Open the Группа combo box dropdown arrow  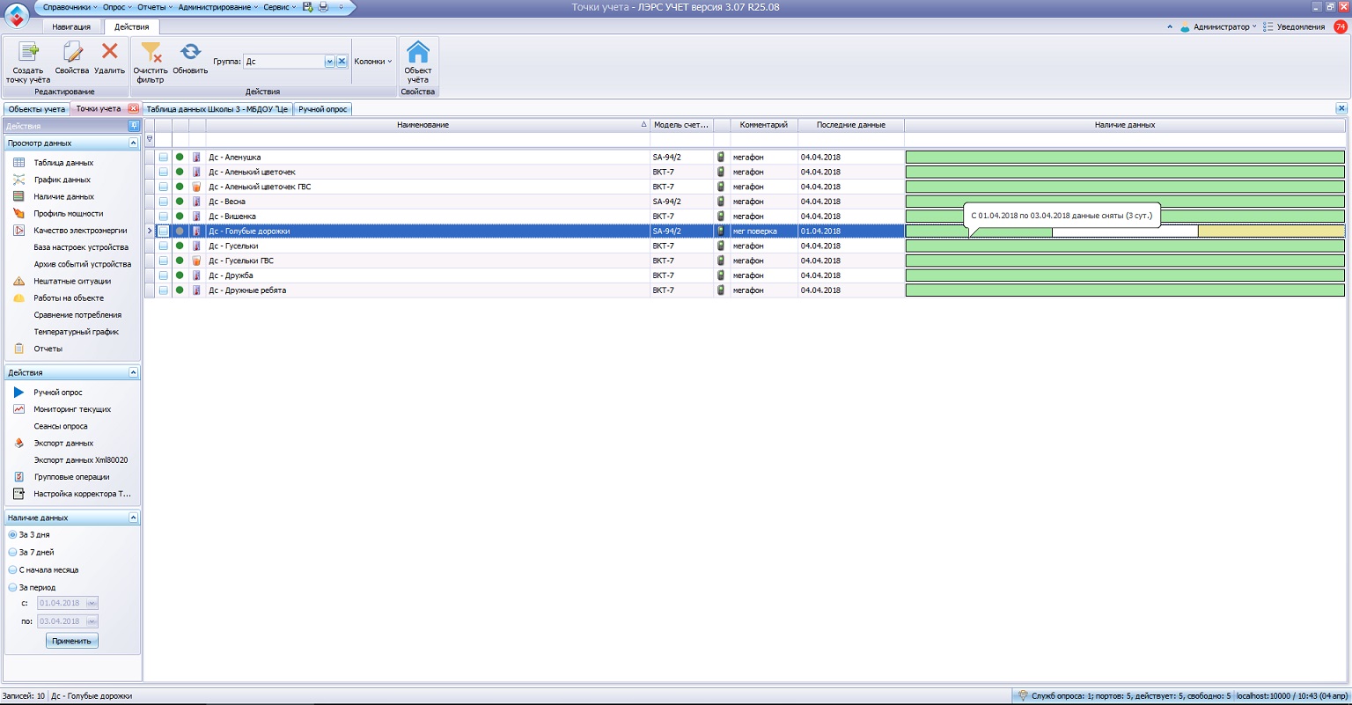[330, 62]
